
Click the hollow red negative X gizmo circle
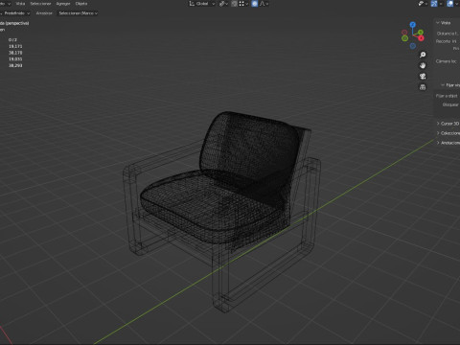click(x=404, y=33)
